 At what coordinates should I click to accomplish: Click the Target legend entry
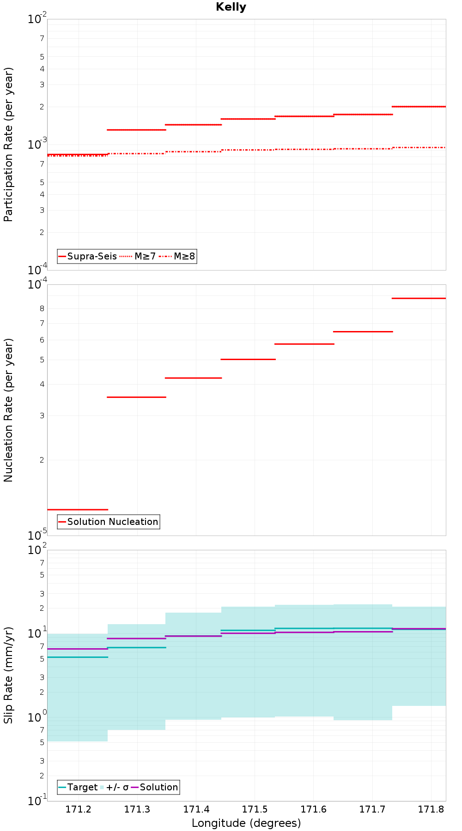(x=78, y=787)
